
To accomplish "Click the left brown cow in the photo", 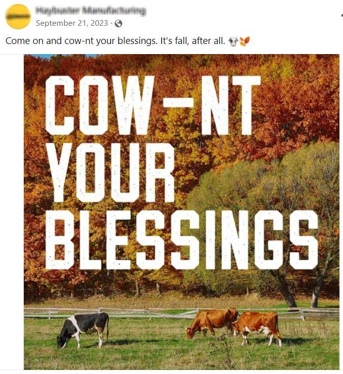I will click(x=212, y=322).
